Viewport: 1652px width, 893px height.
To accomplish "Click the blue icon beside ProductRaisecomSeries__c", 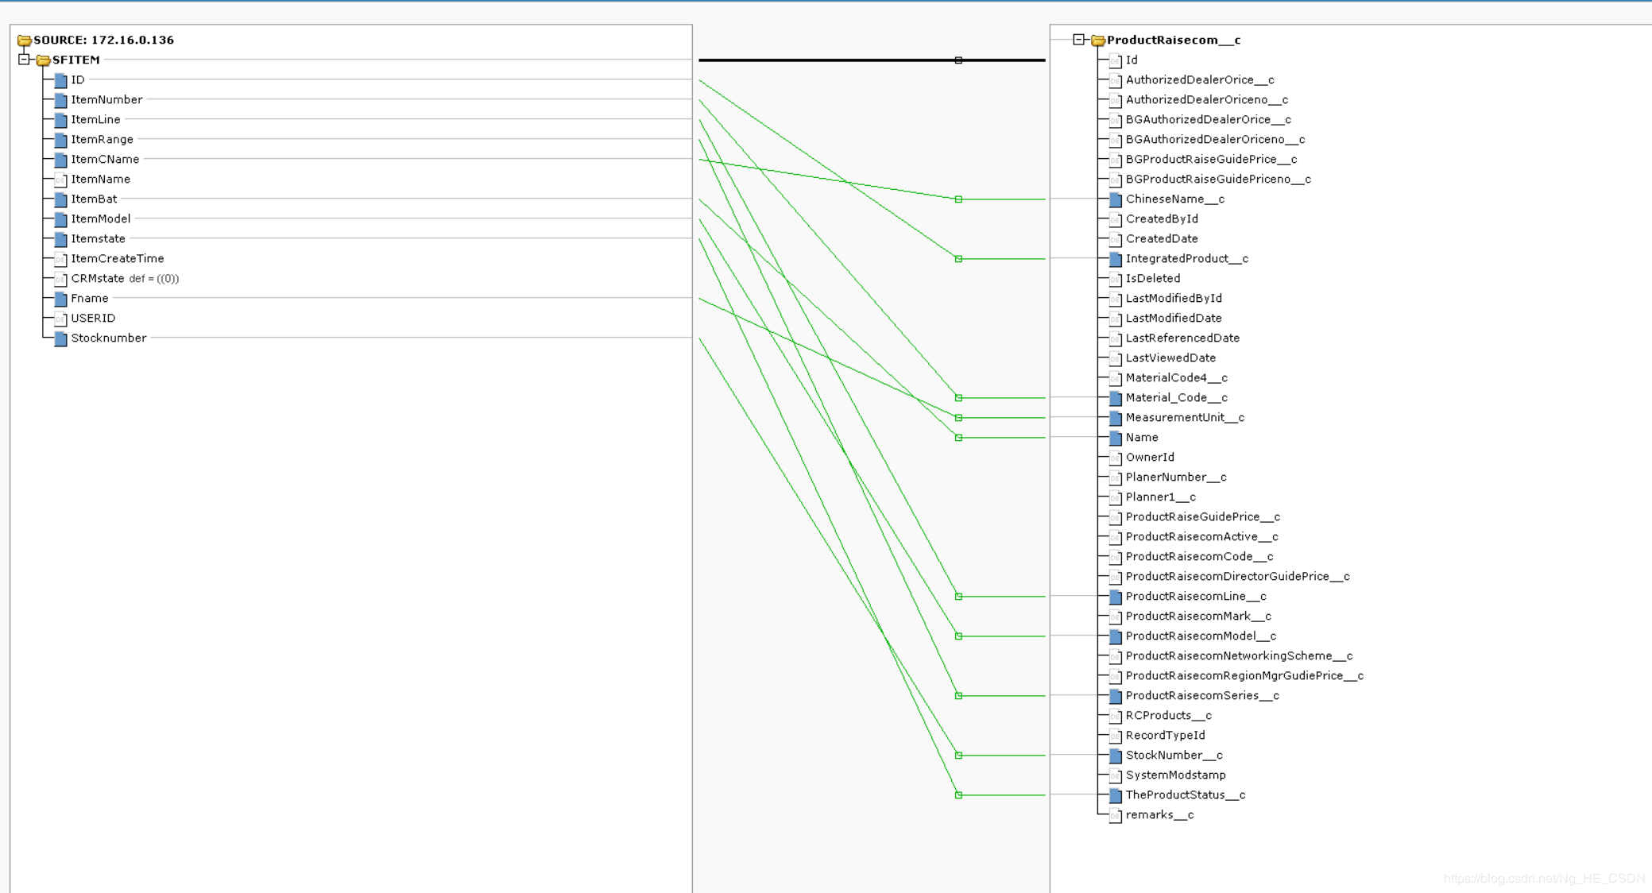I will click(1116, 696).
